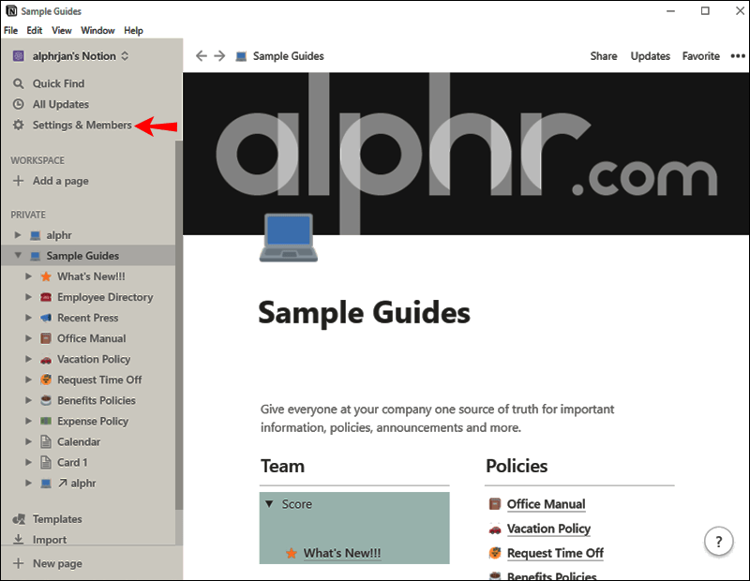
Task: Expand the Recent Press subpage arrow
Action: coord(29,318)
